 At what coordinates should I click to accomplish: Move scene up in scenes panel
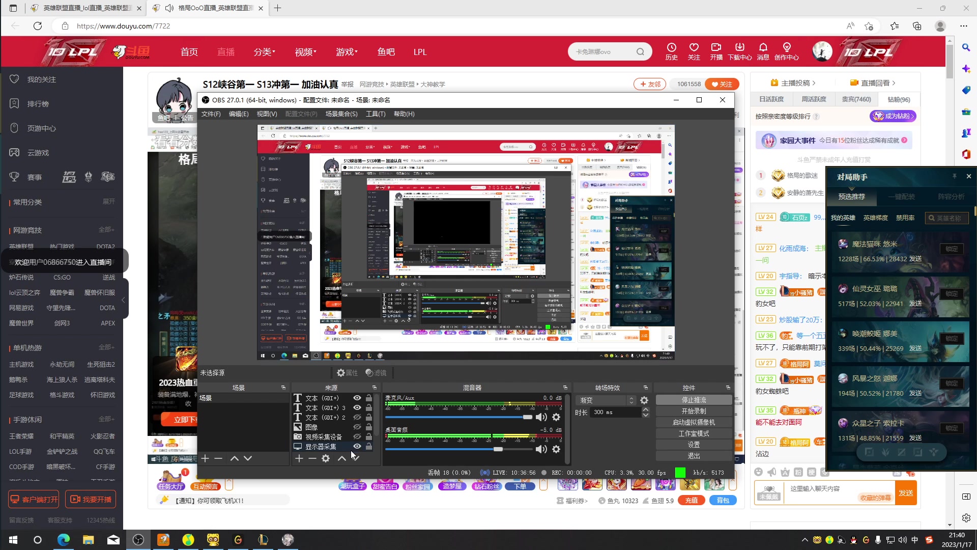point(235,458)
